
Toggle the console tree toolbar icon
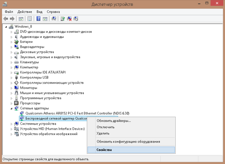pos(21,19)
